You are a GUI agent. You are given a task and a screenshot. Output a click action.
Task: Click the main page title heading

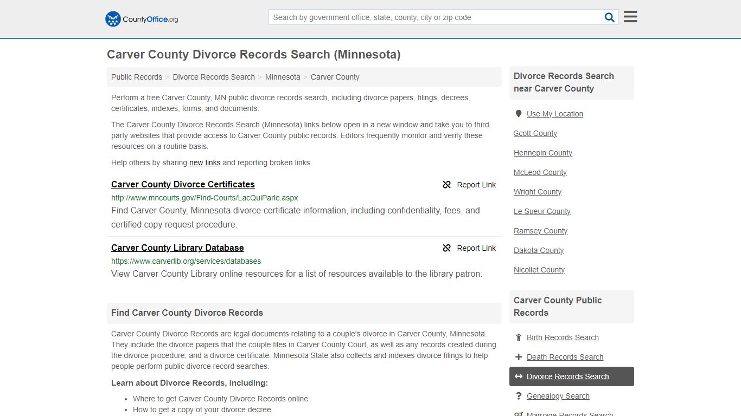[254, 55]
